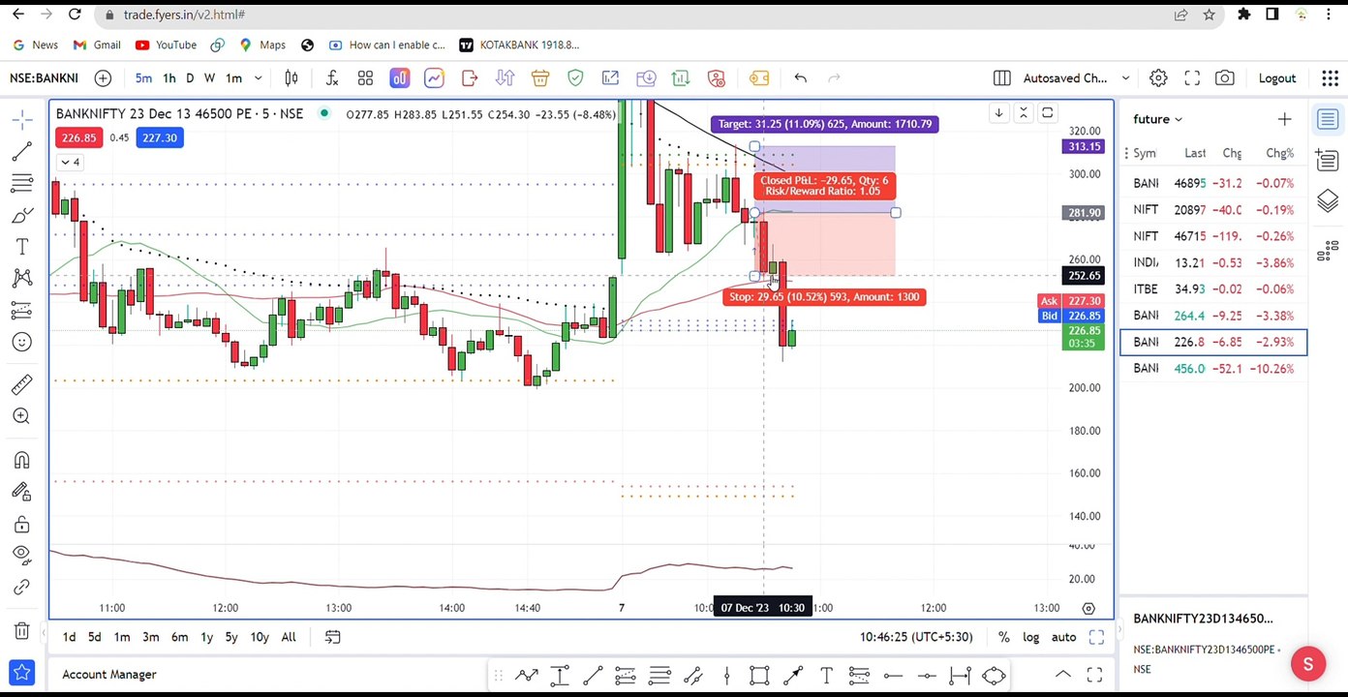Toggle stay in drawing mode
The height and width of the screenshot is (697, 1348).
21,493
